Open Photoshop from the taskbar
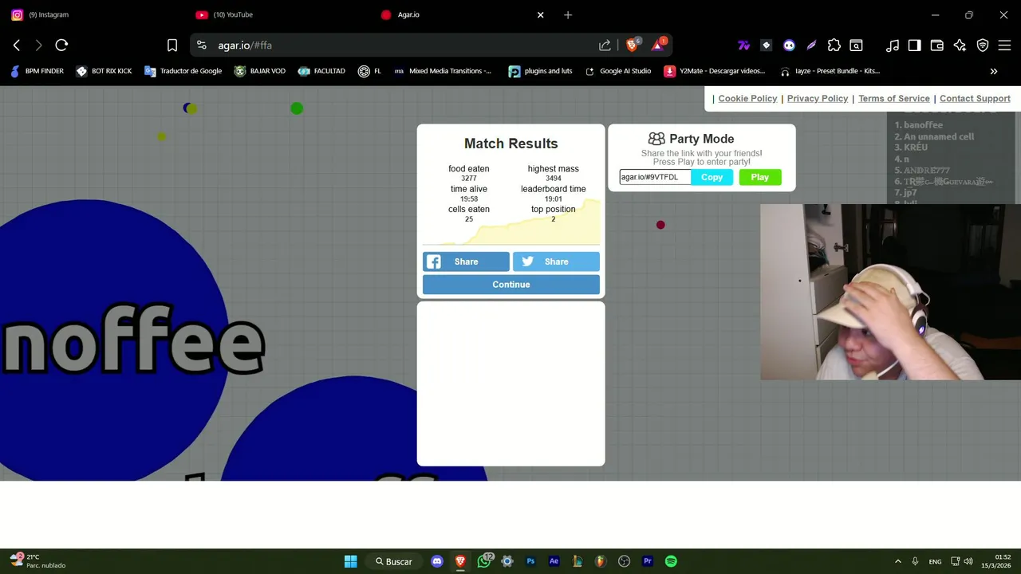Viewport: 1021px width, 574px height. (530, 561)
